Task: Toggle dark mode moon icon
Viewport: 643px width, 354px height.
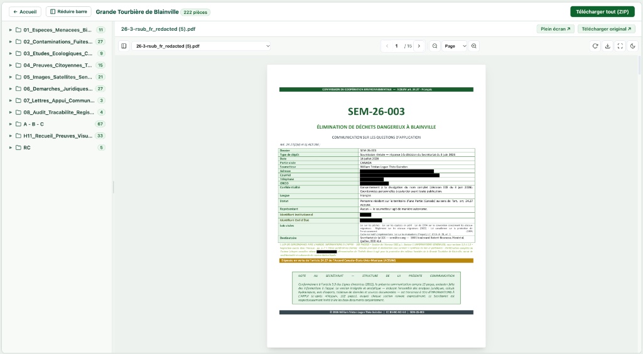Action: (x=633, y=46)
